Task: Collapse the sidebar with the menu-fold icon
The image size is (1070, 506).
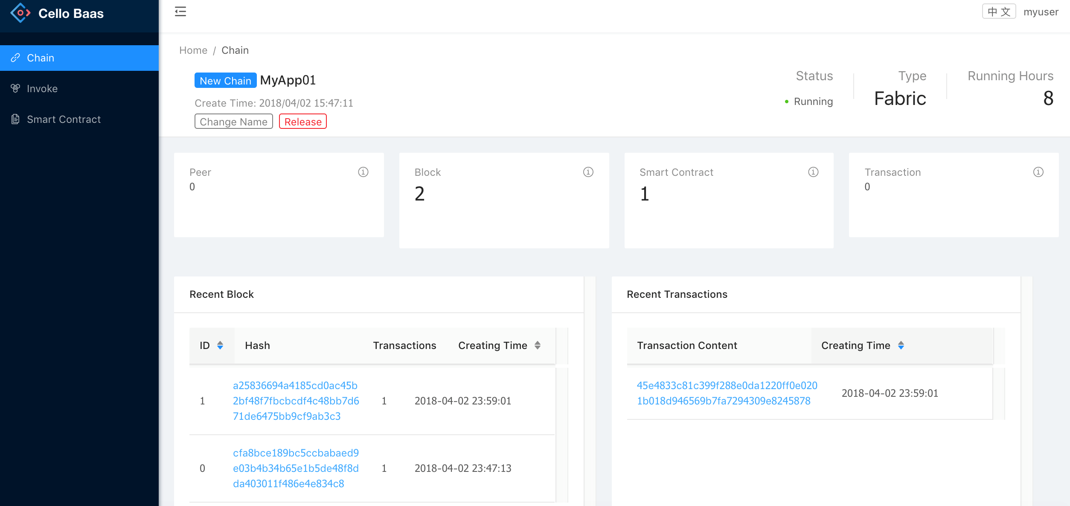Action: click(180, 12)
